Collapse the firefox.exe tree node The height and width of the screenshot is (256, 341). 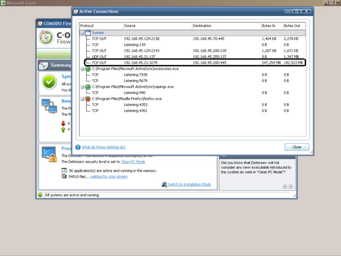(x=83, y=99)
